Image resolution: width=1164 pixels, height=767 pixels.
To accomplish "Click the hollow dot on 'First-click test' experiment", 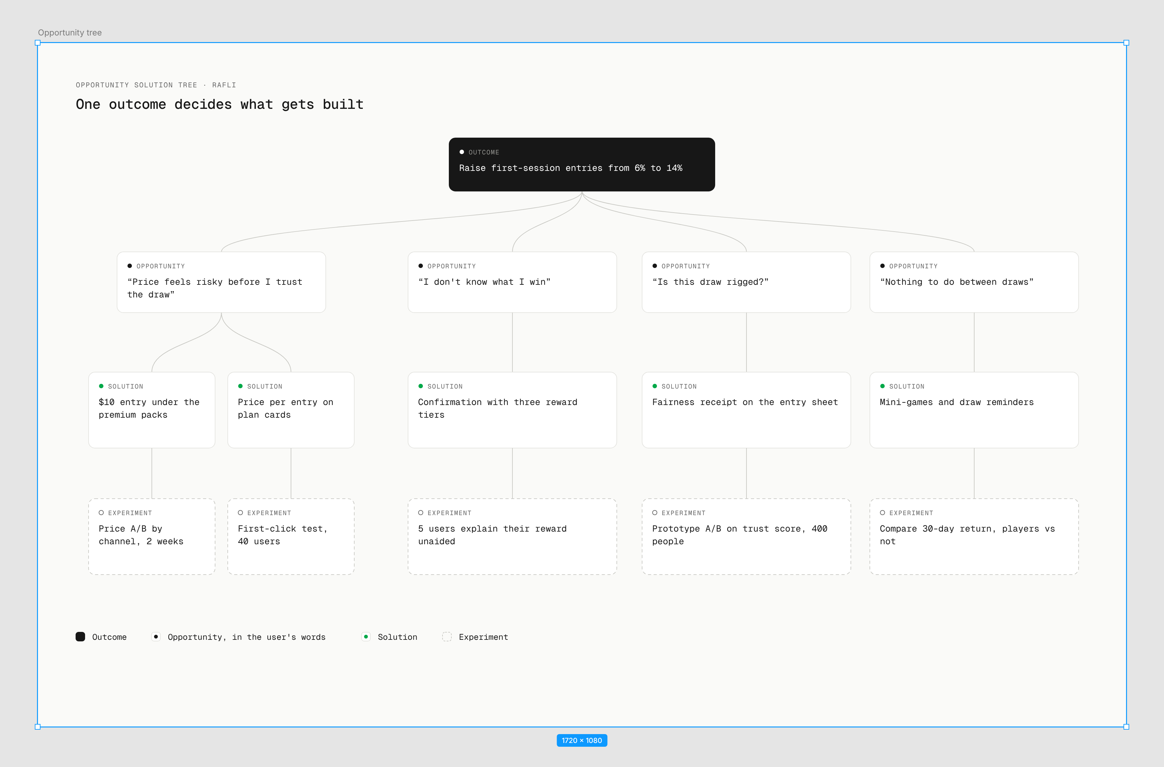I will (x=241, y=513).
